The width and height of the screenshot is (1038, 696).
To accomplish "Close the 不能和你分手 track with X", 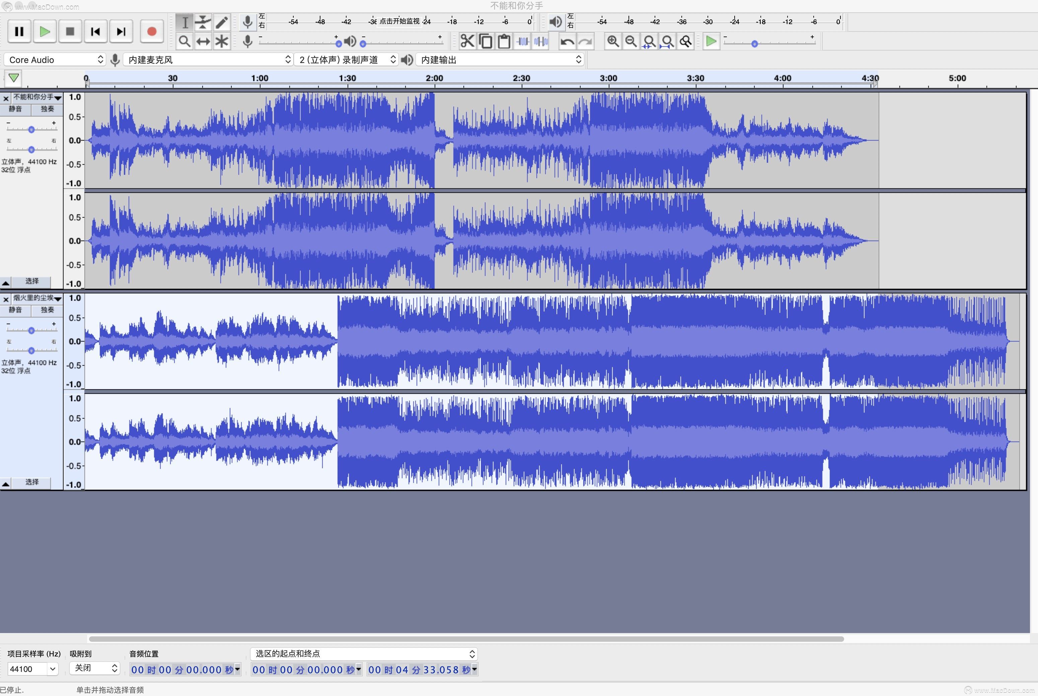I will coord(6,98).
